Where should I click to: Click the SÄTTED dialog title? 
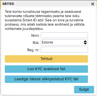click(8, 4)
